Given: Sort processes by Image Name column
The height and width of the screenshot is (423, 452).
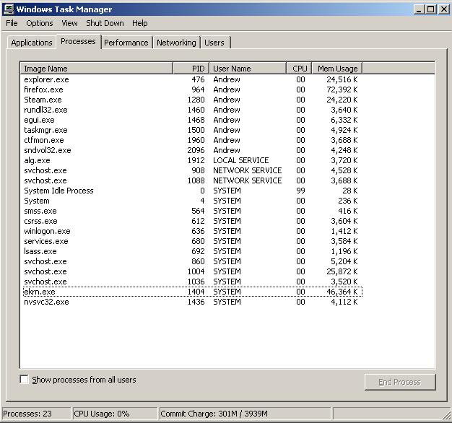Looking at the screenshot, I should click(x=96, y=69).
